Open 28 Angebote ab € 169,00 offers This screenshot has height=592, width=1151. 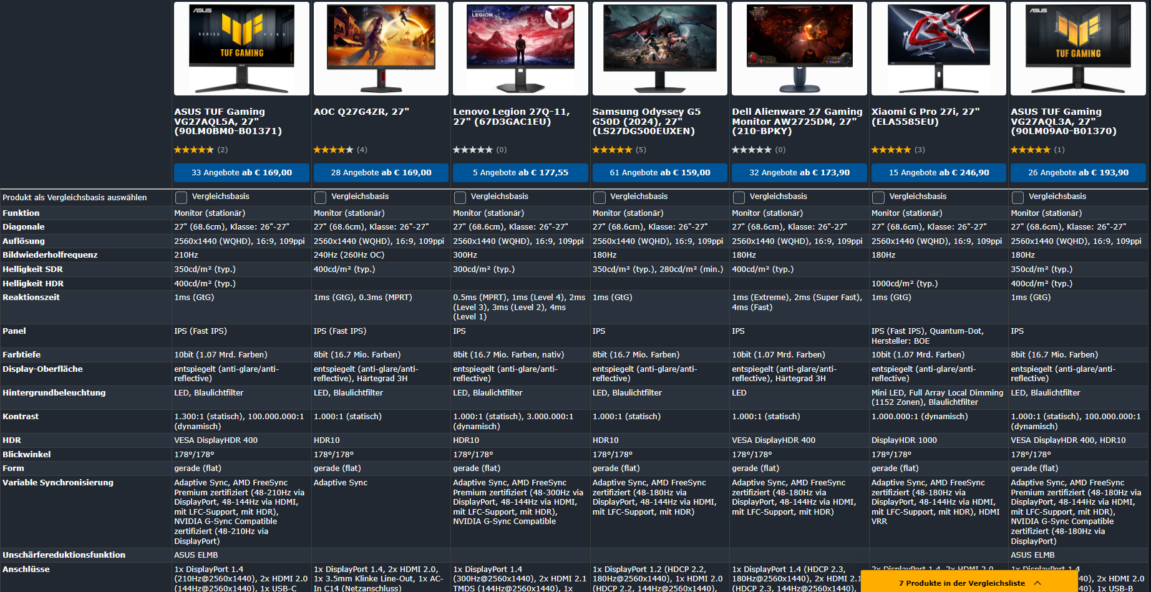(x=381, y=173)
